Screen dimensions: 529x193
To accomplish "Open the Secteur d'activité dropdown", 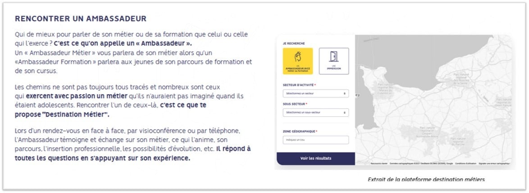I will (316, 93).
